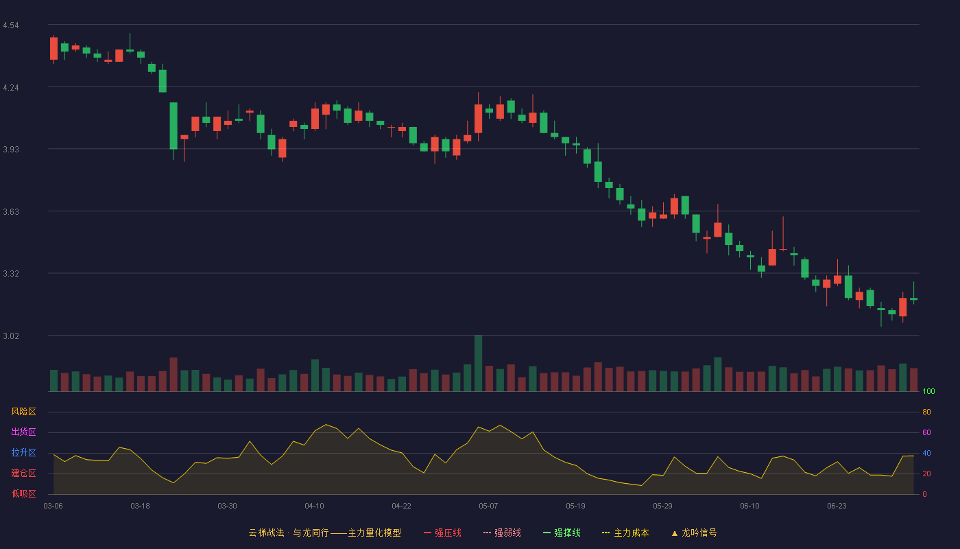
Task: Click the orange 80 indicator axis value
Action: coord(926,412)
